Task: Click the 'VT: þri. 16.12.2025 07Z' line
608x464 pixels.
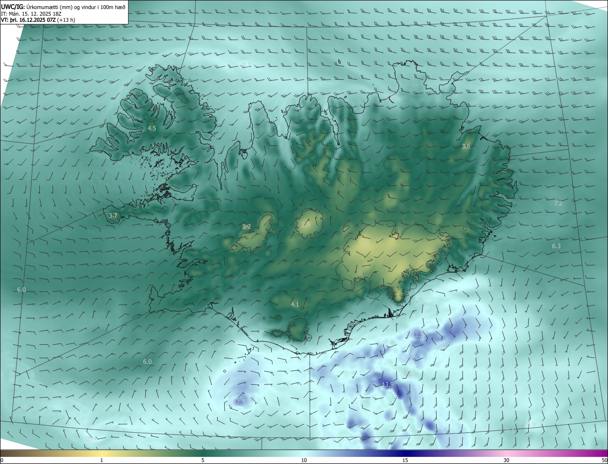Action: (28, 20)
